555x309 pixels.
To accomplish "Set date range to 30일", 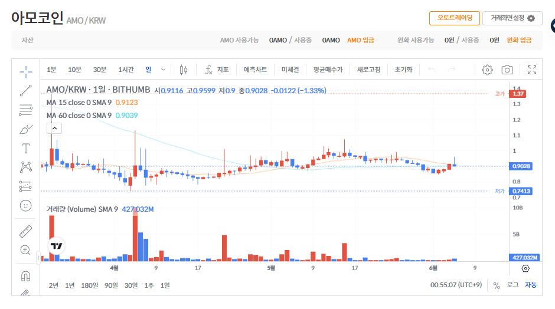I will tap(131, 285).
